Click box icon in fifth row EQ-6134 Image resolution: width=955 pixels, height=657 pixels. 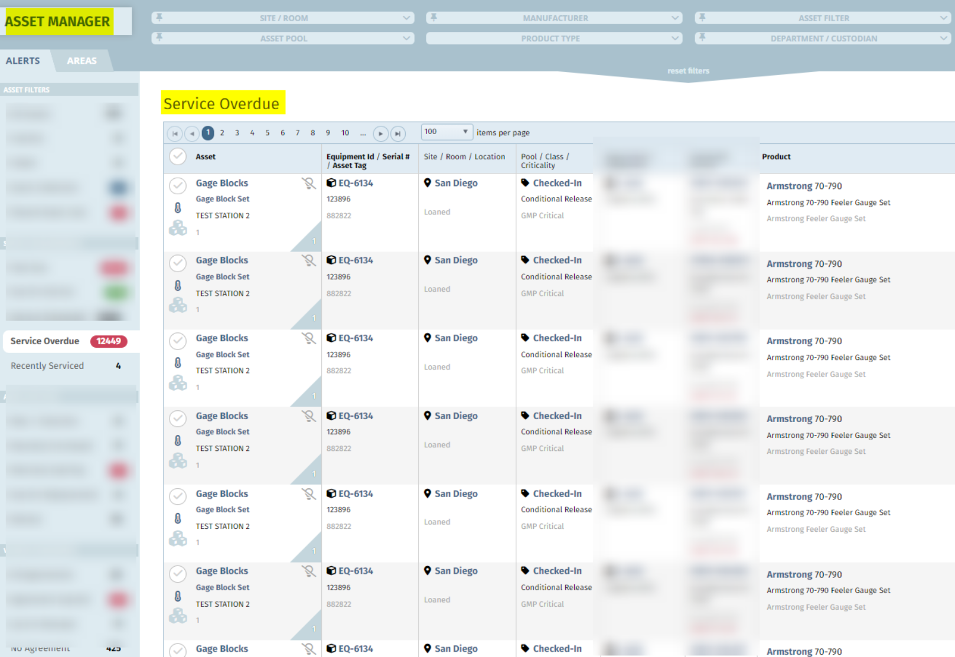point(331,493)
